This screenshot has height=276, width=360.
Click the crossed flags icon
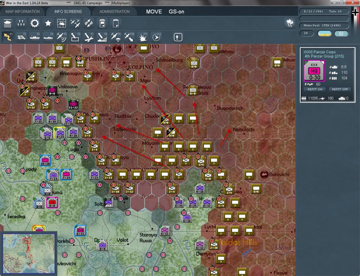click(290, 23)
